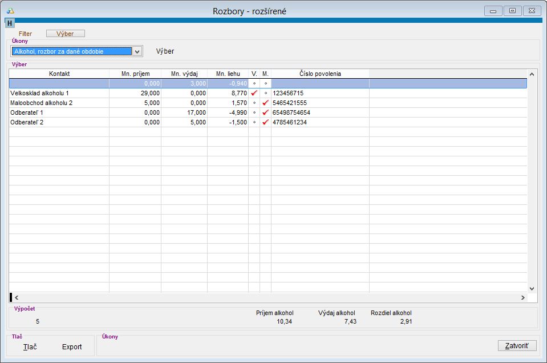Toggle M. checkmark for Maloobchod alkoholu 2
The width and height of the screenshot is (547, 363).
tap(265, 103)
